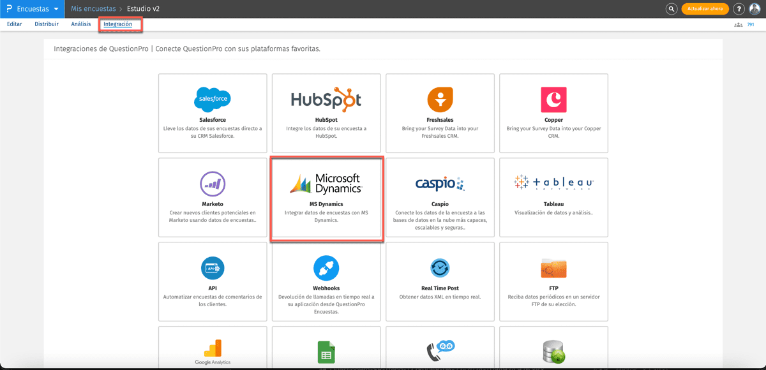Open the Freshsales integration

(x=440, y=113)
